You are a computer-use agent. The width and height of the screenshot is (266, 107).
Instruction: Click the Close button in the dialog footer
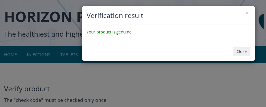(241, 51)
